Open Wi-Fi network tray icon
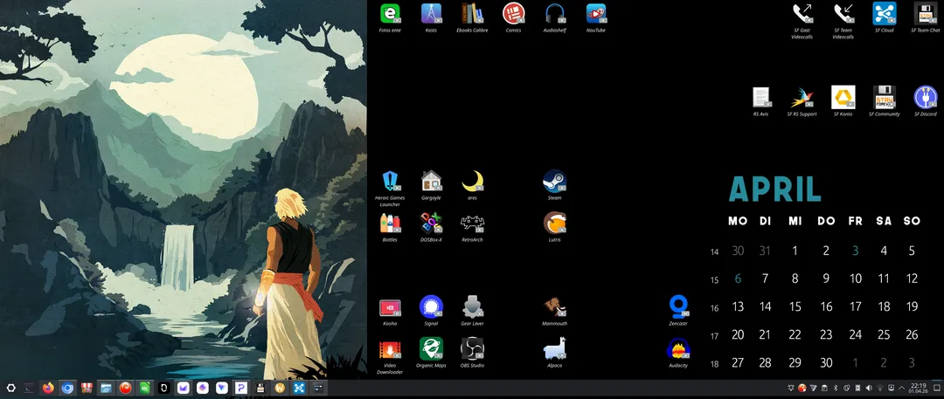Image resolution: width=944 pixels, height=399 pixels. point(879,388)
